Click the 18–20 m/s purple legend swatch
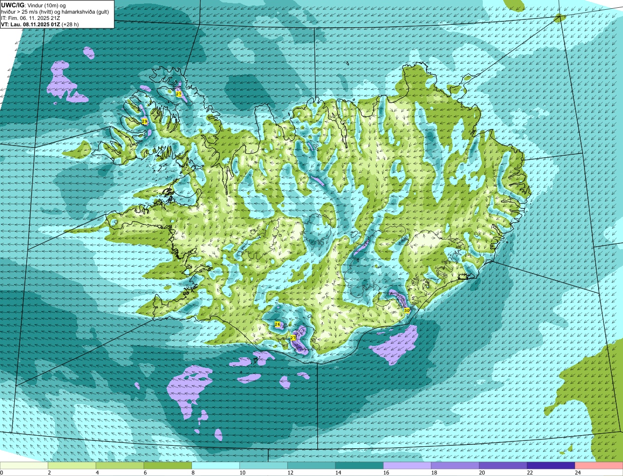The width and height of the screenshot is (623, 476). click(455, 466)
